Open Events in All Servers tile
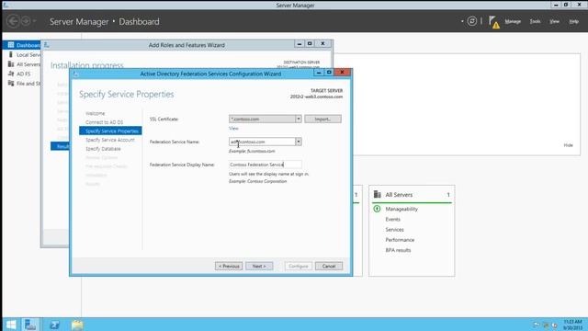 392,219
